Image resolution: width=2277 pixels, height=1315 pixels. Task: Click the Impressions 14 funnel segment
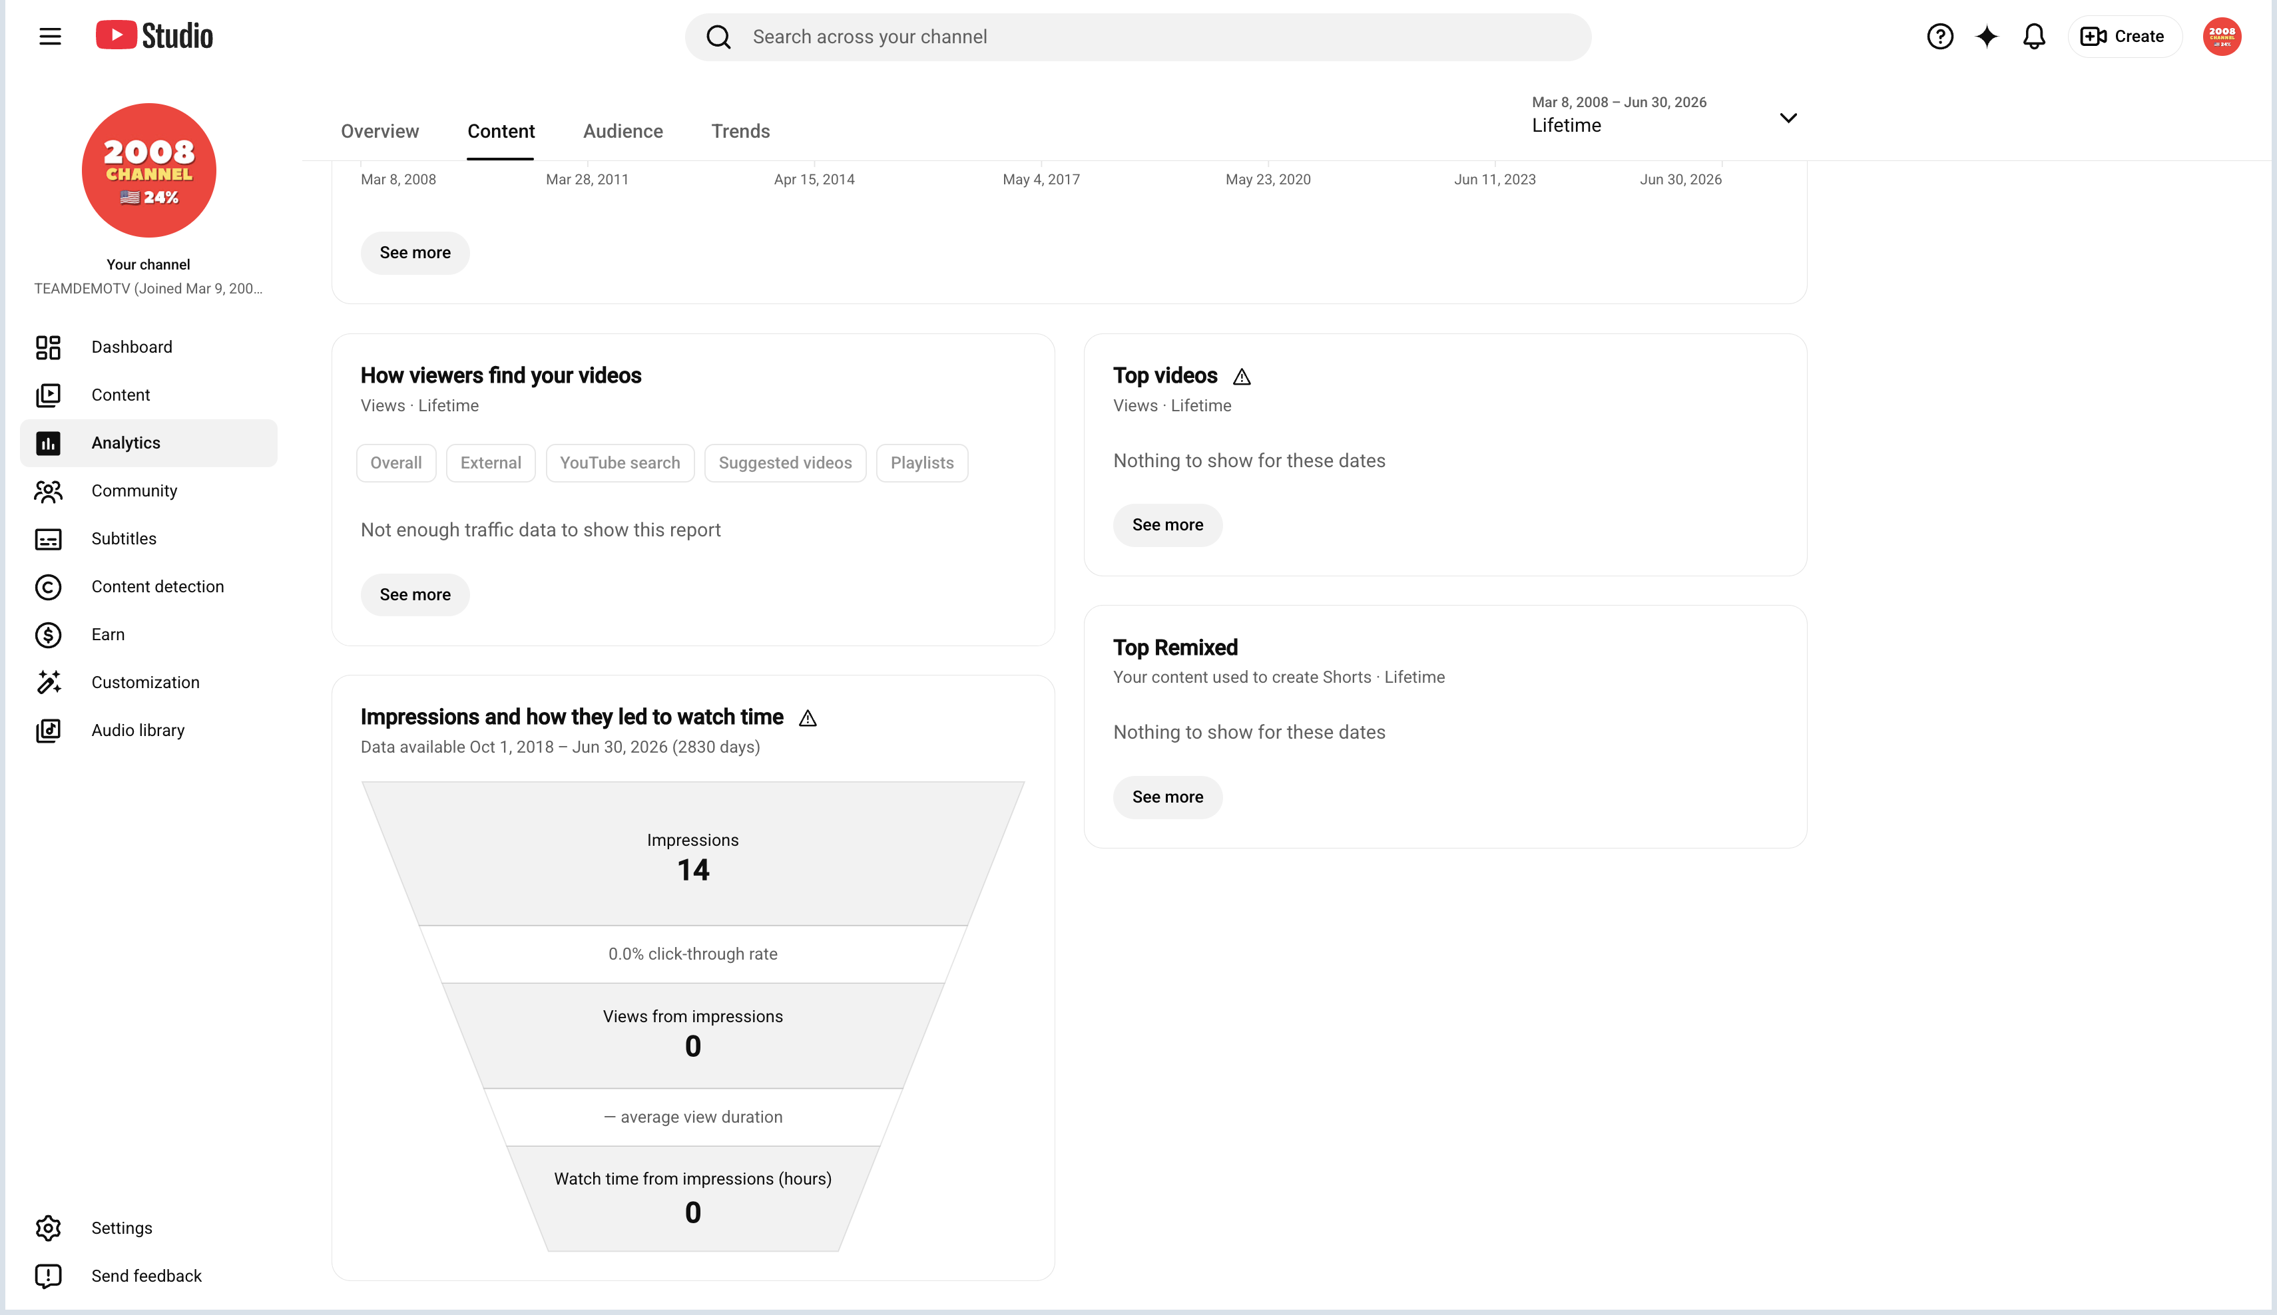[x=693, y=853]
